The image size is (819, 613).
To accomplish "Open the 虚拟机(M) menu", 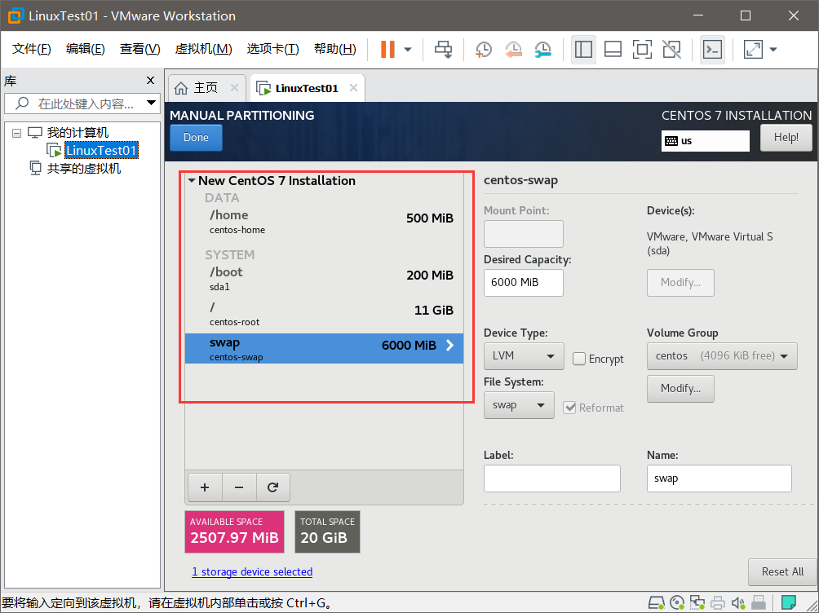I will (x=203, y=49).
